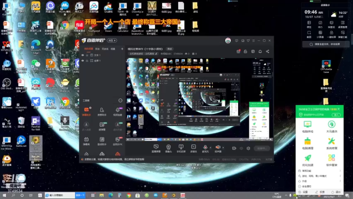Click the 修改 title edit button

tap(169, 49)
